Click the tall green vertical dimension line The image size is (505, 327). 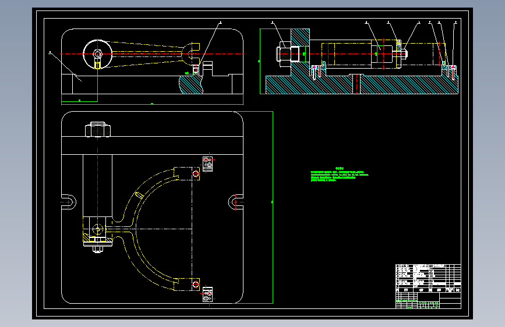point(273,207)
